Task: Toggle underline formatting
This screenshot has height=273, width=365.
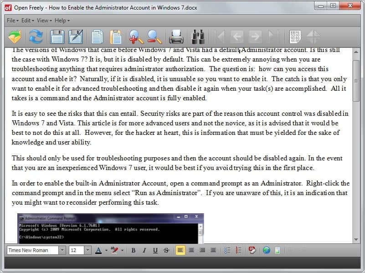Action: click(155, 250)
